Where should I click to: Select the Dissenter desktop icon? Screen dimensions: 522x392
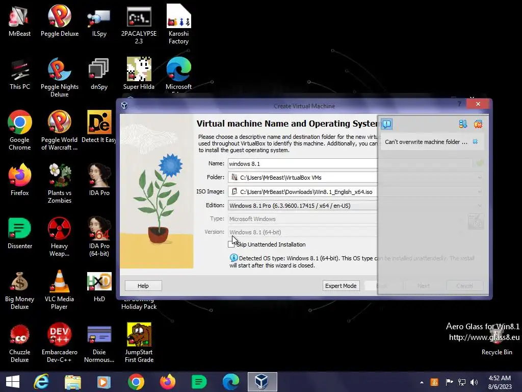click(20, 233)
